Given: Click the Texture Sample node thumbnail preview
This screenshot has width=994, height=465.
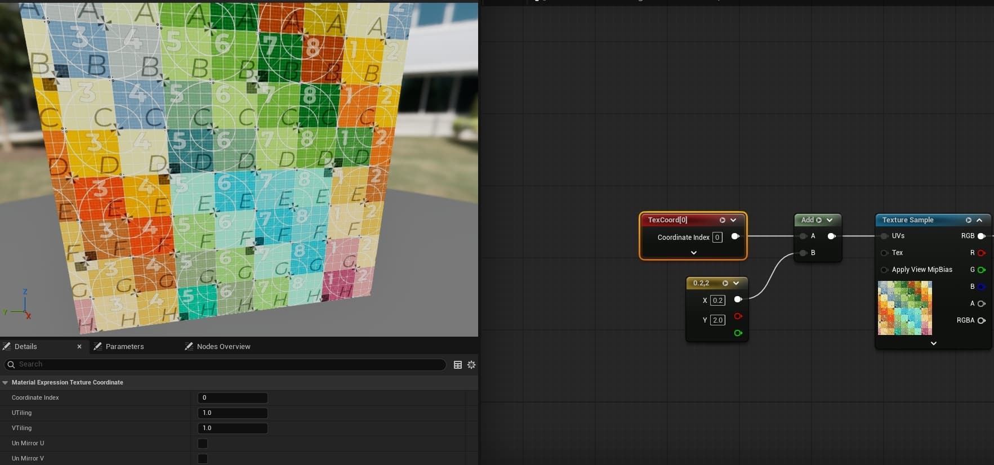Looking at the screenshot, I should tap(904, 308).
